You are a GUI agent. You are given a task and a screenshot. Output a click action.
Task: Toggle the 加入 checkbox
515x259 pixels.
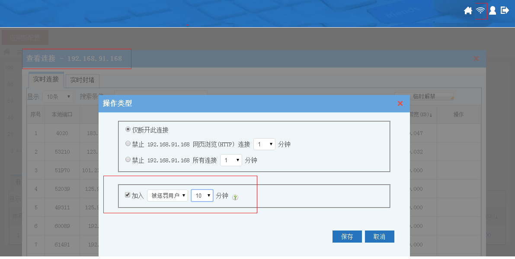click(x=128, y=195)
